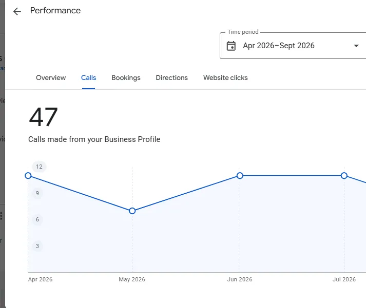This screenshot has width=366, height=308.
Task: Select the Apr 2026–Sept 2026 time period field
Action: [293, 46]
